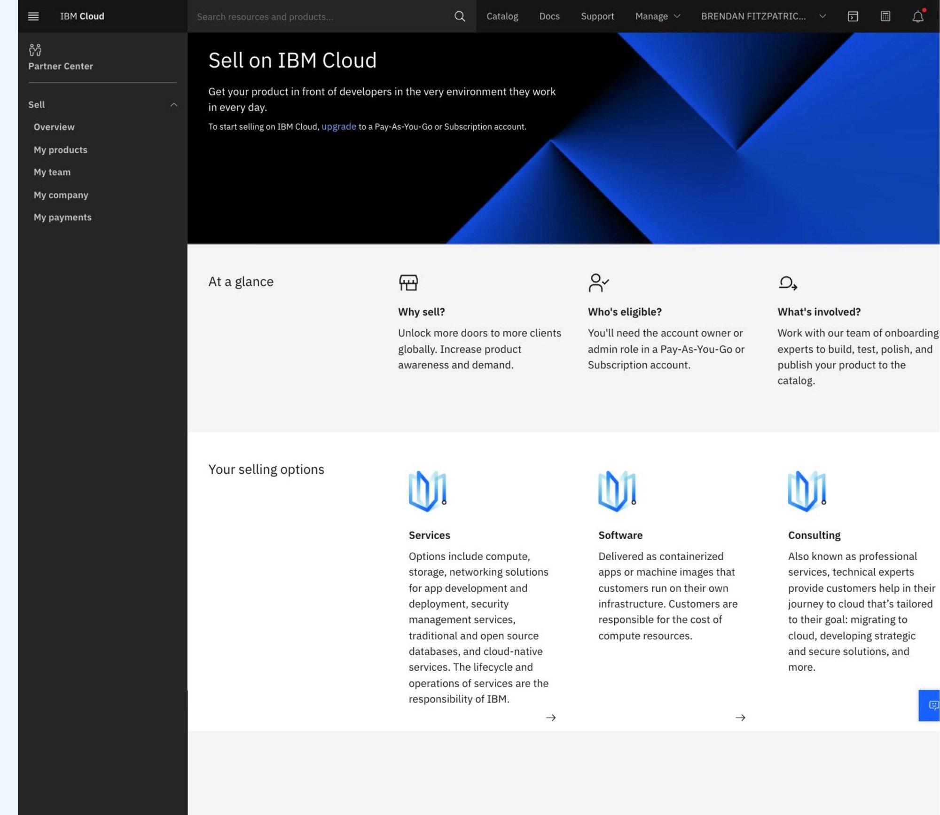Select My team in the sidebar
Image resolution: width=940 pixels, height=815 pixels.
pos(52,172)
